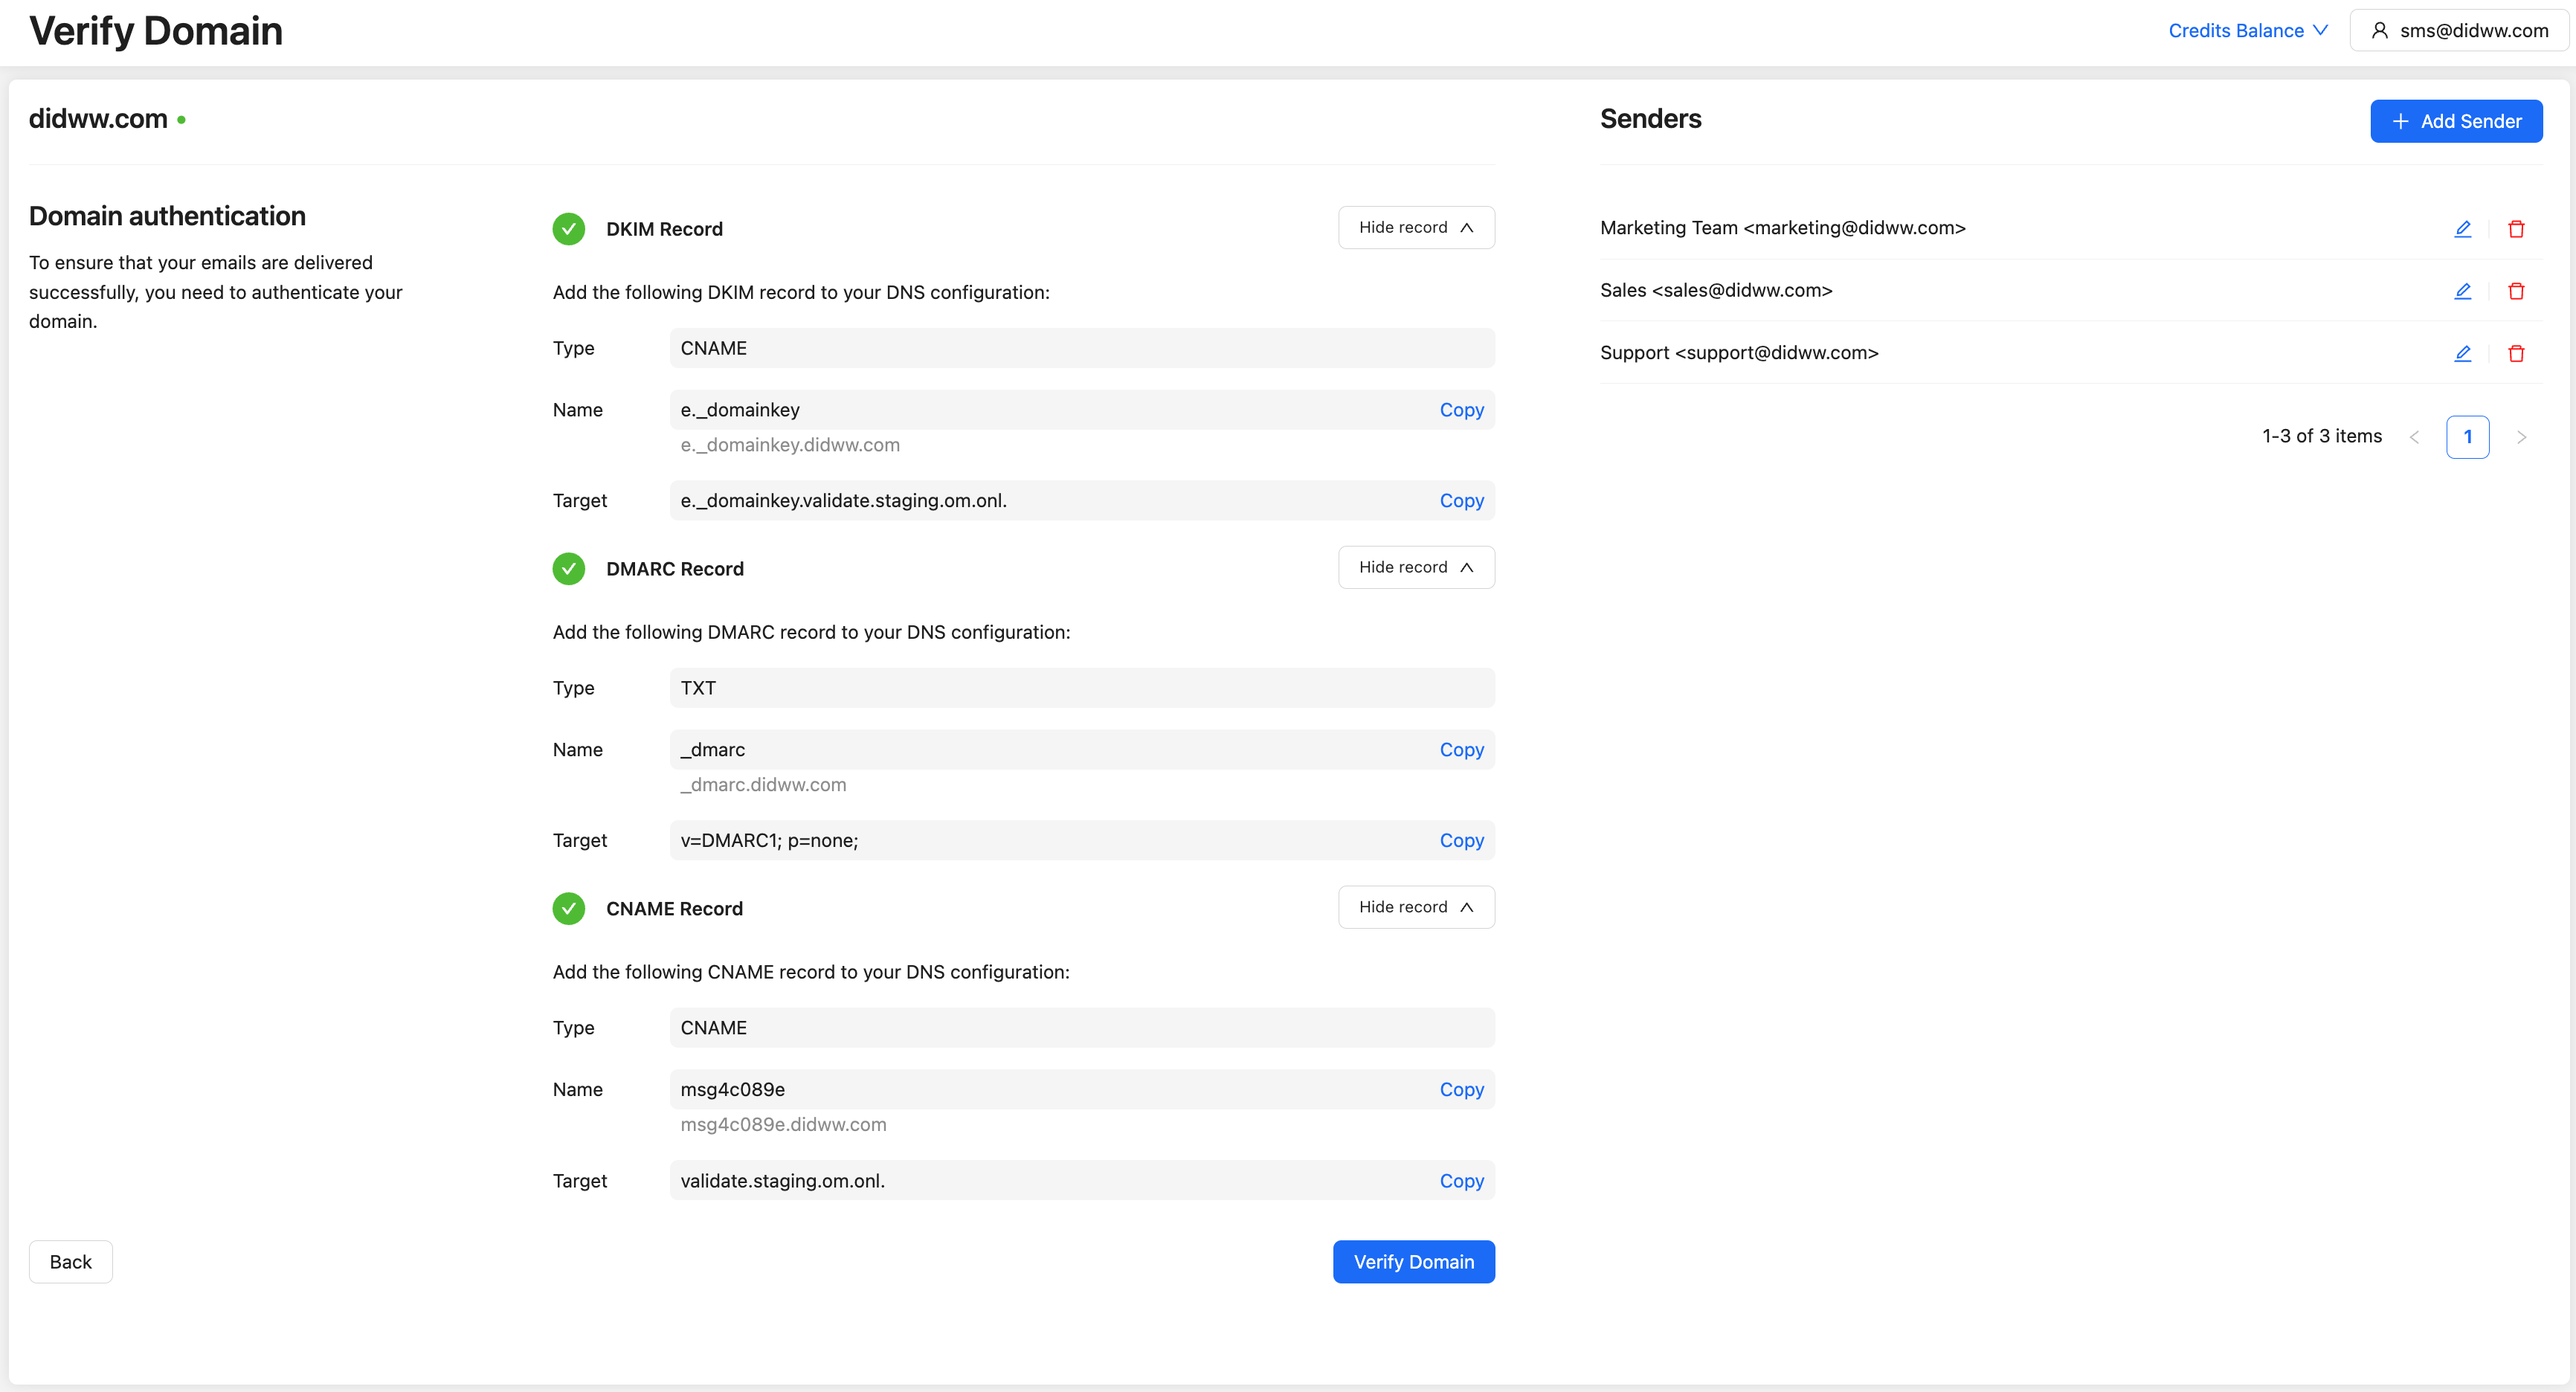Click the CNAME Record green checkmark icon
Image resolution: width=2576 pixels, height=1392 pixels.
coord(569,908)
